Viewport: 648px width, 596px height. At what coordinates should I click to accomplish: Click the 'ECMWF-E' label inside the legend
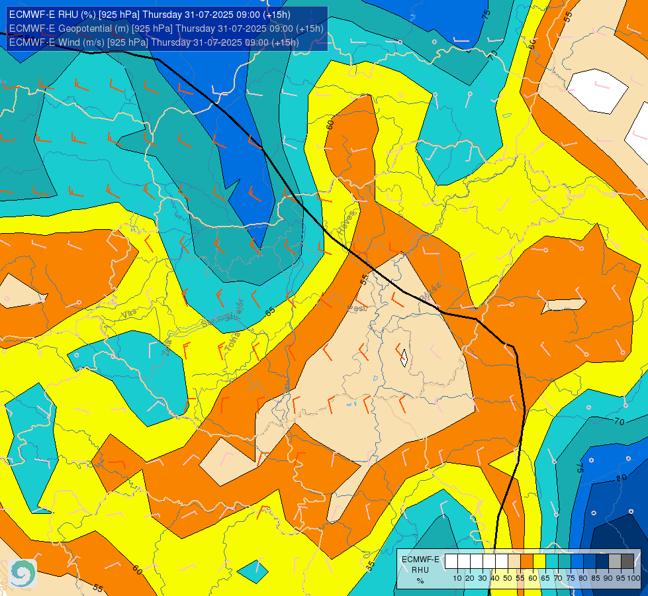[420, 559]
